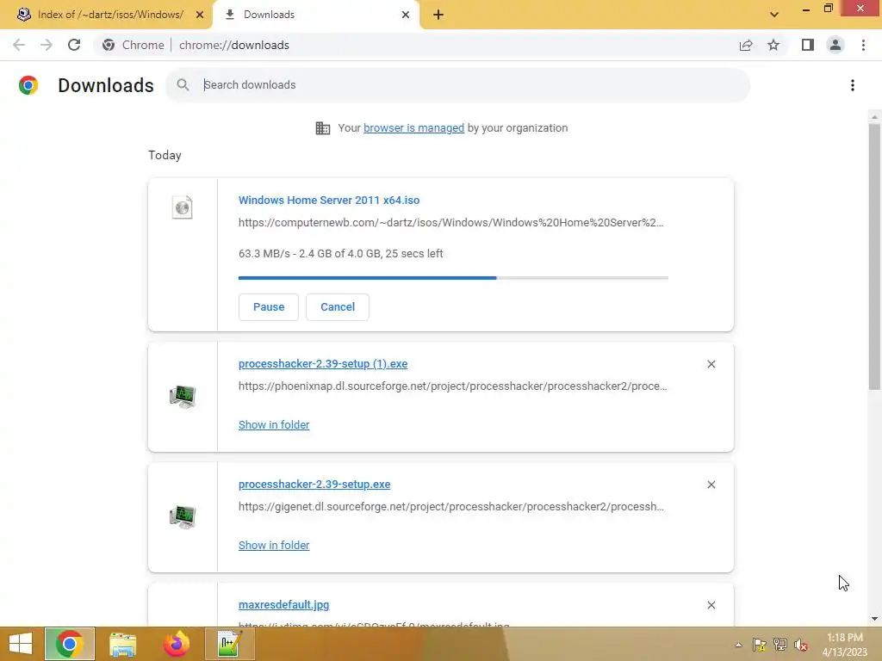This screenshot has width=882, height=661.
Task: Open the Chrome three-dot menu in toolbar
Action: [x=863, y=45]
